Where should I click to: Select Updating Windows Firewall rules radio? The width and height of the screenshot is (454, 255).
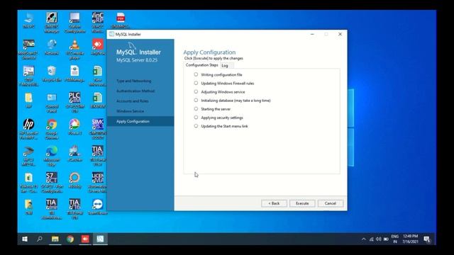pos(196,83)
